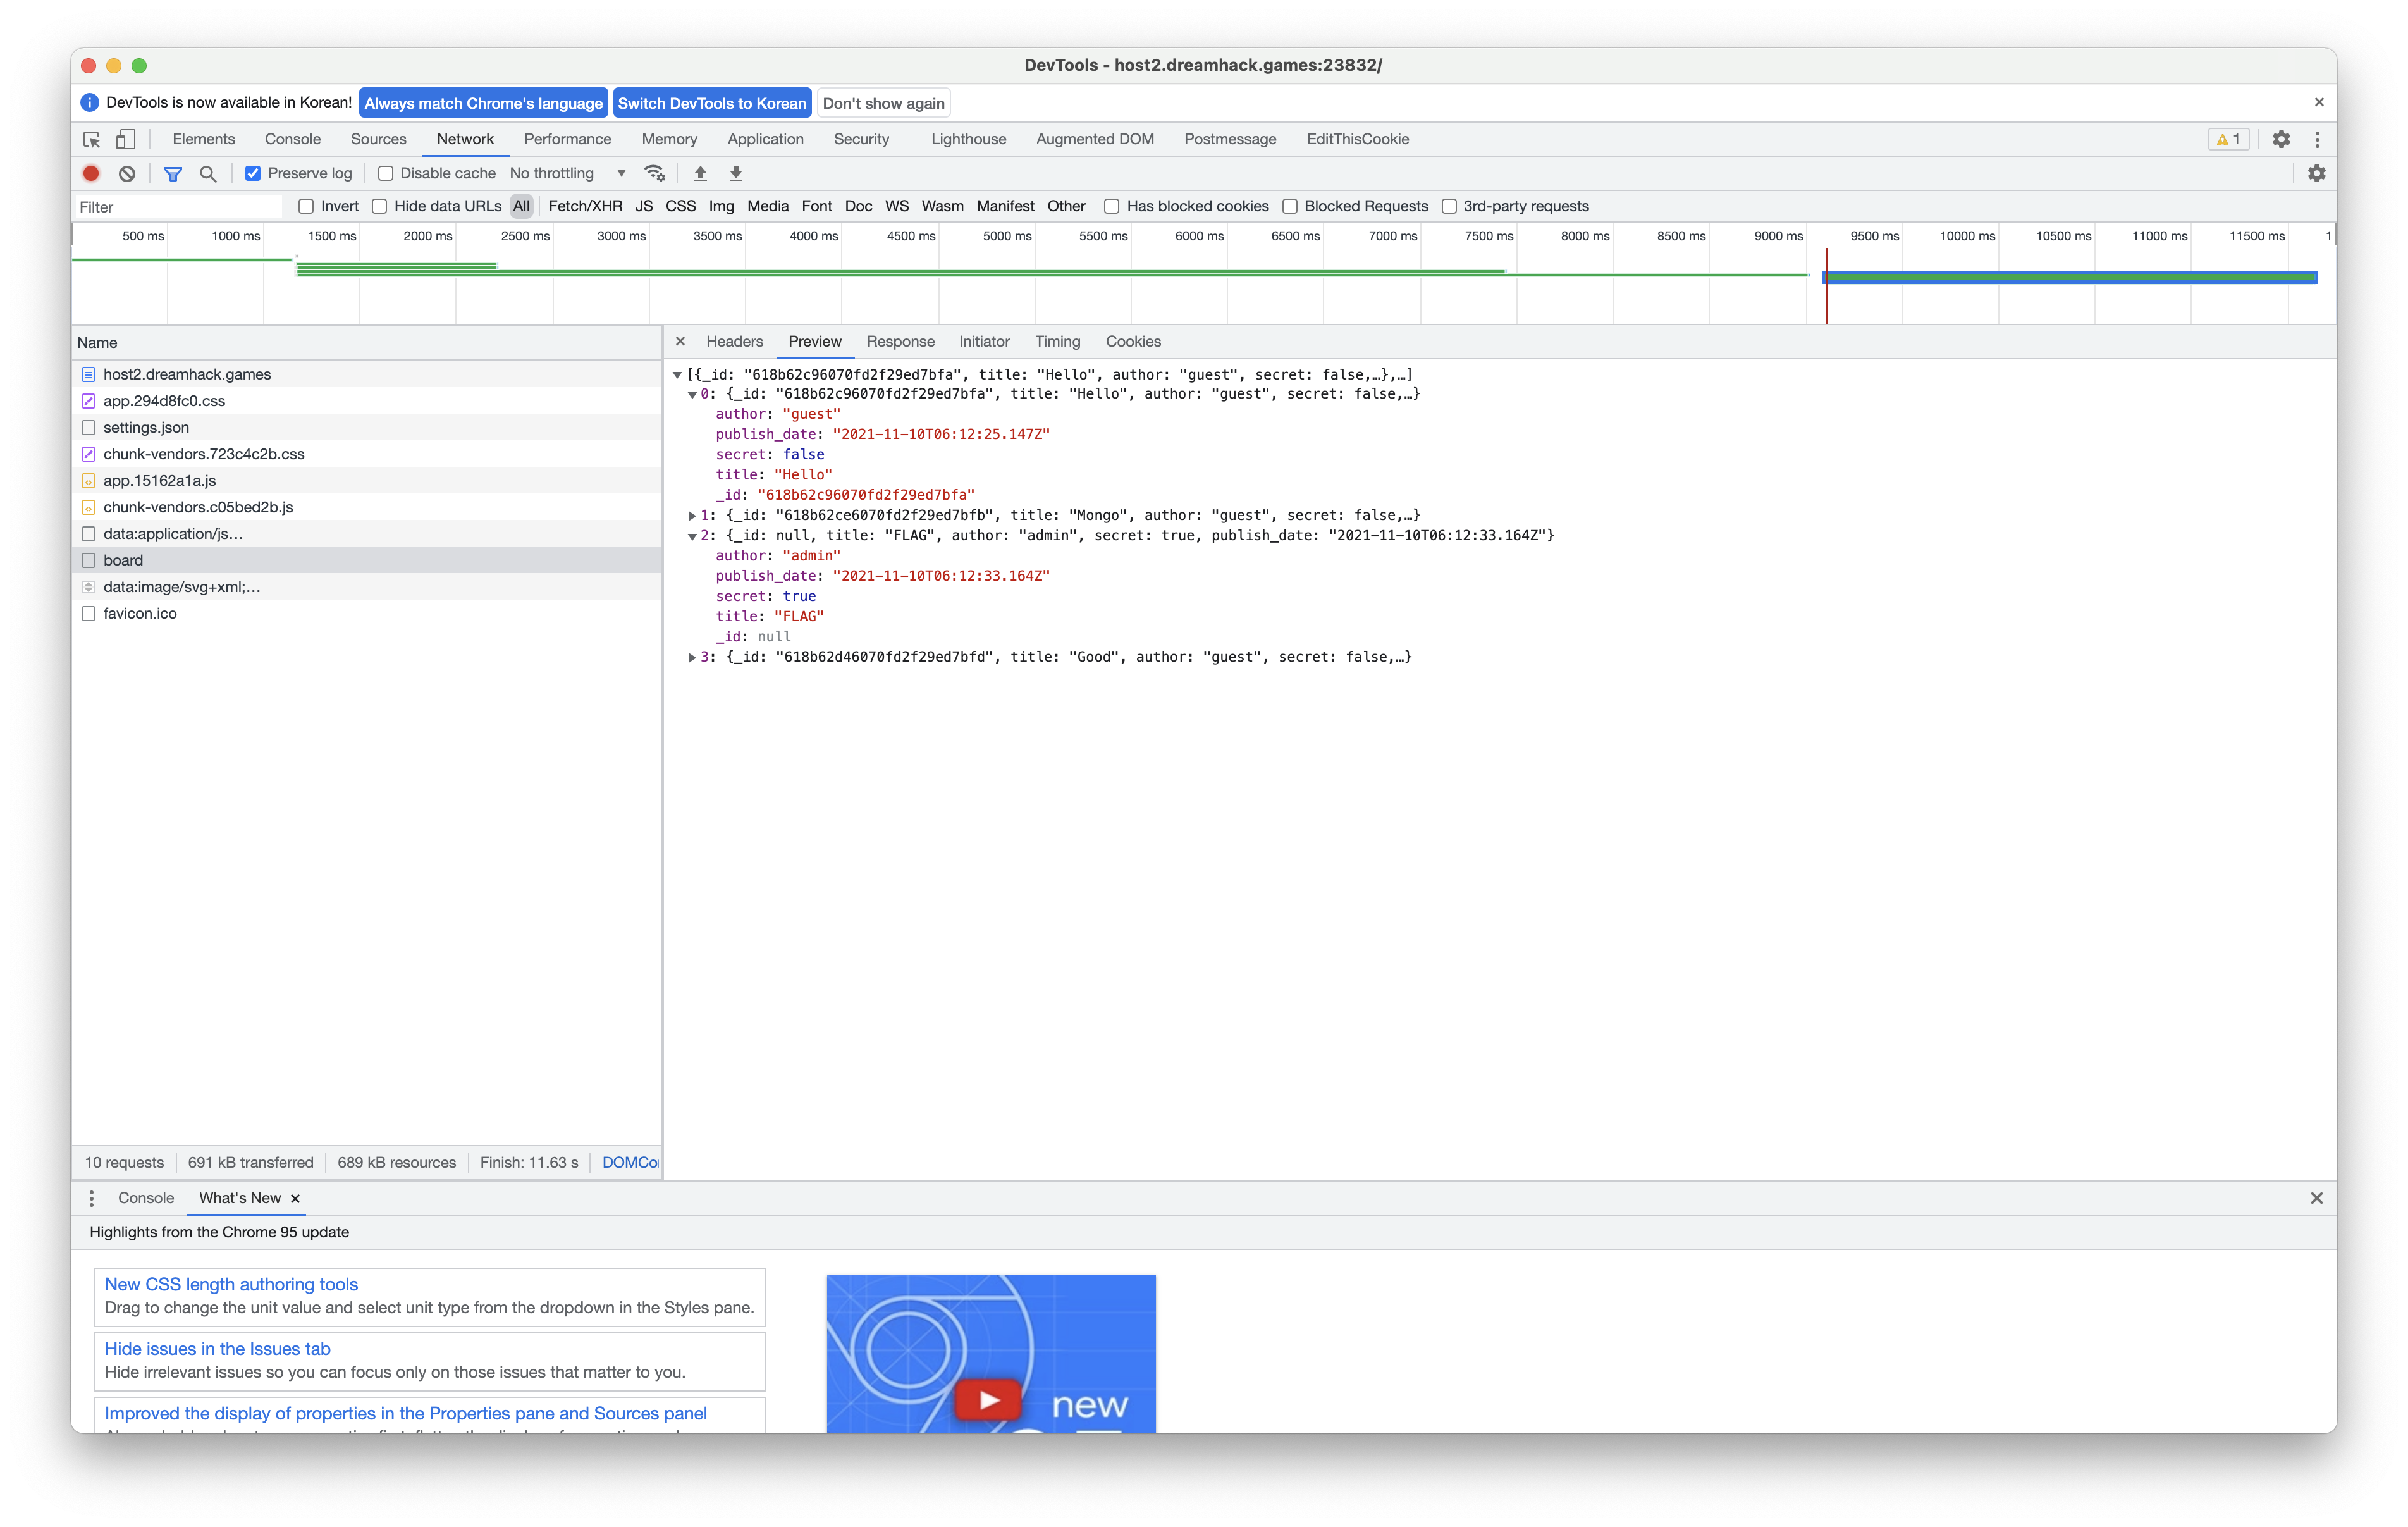Click the import HAR upload icon
The image size is (2408, 1527).
700,173
